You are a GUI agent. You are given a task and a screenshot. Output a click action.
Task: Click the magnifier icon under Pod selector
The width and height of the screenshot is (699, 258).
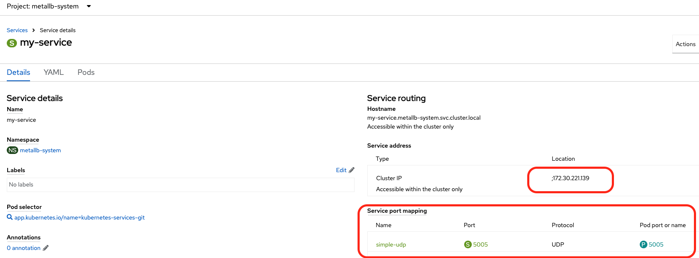[x=10, y=217]
